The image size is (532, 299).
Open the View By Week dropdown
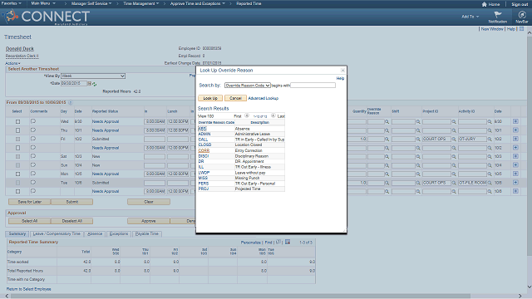pyautogui.click(x=93, y=76)
